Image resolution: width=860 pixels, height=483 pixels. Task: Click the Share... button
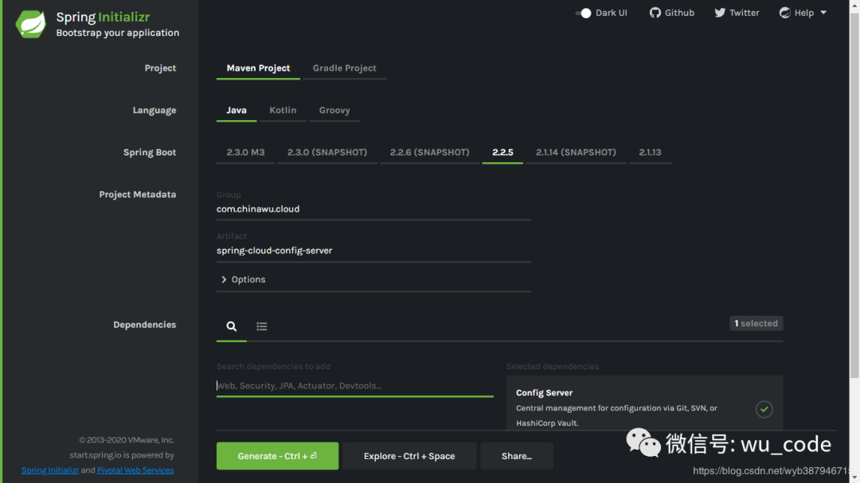point(517,456)
